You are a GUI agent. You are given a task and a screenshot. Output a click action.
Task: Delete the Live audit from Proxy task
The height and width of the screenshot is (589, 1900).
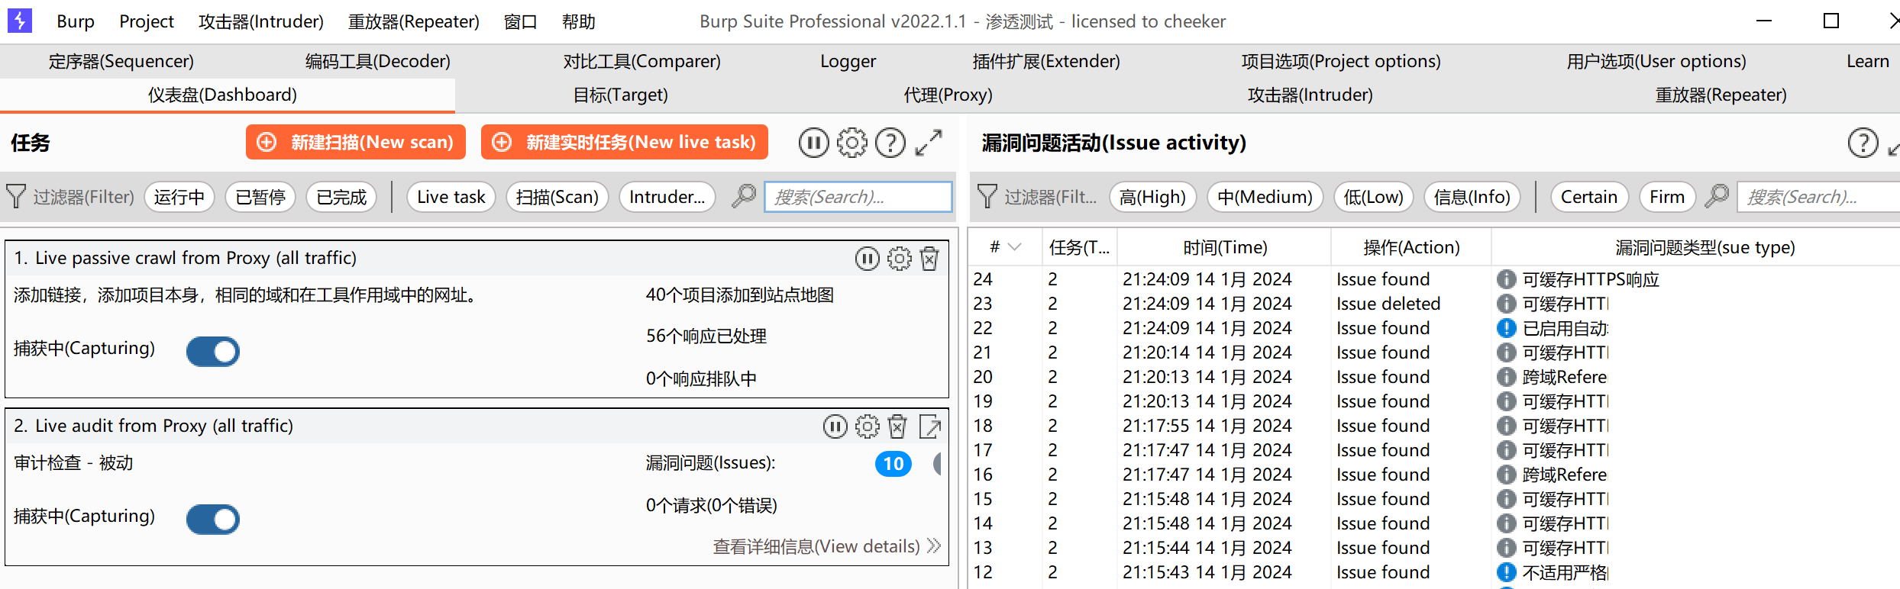[897, 426]
